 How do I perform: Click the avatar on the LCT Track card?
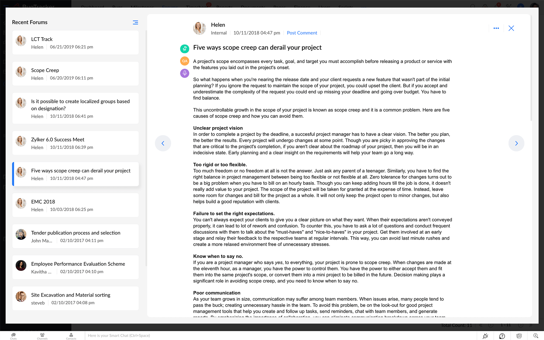(x=21, y=41)
